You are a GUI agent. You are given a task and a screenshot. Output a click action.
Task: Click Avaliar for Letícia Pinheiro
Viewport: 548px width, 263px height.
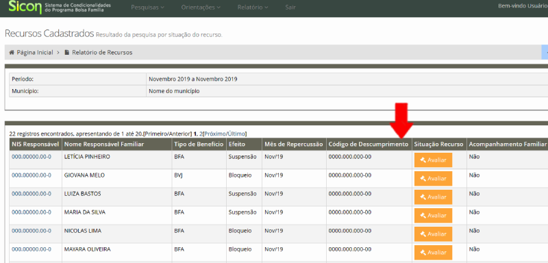(433, 160)
